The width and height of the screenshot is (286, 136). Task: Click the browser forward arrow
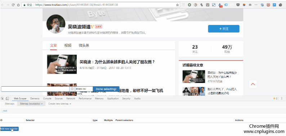8,5
